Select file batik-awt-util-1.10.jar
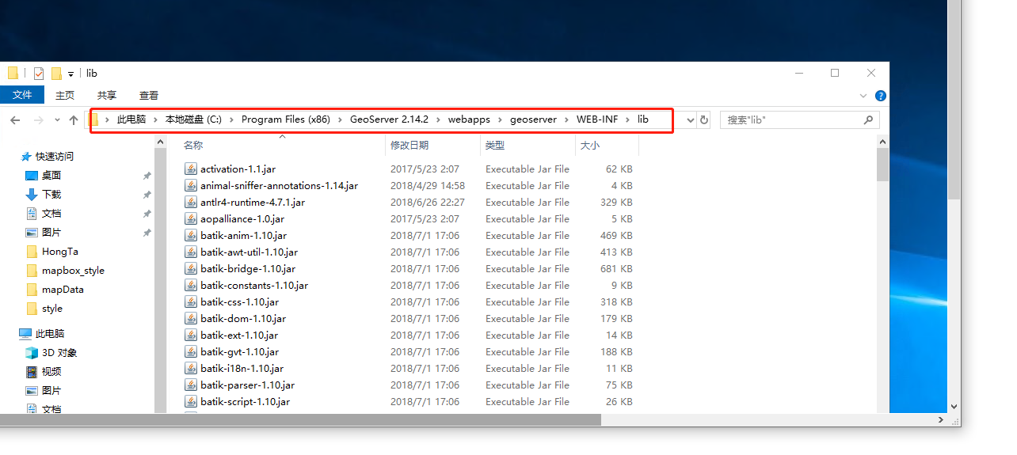This screenshot has width=1017, height=455. click(249, 252)
